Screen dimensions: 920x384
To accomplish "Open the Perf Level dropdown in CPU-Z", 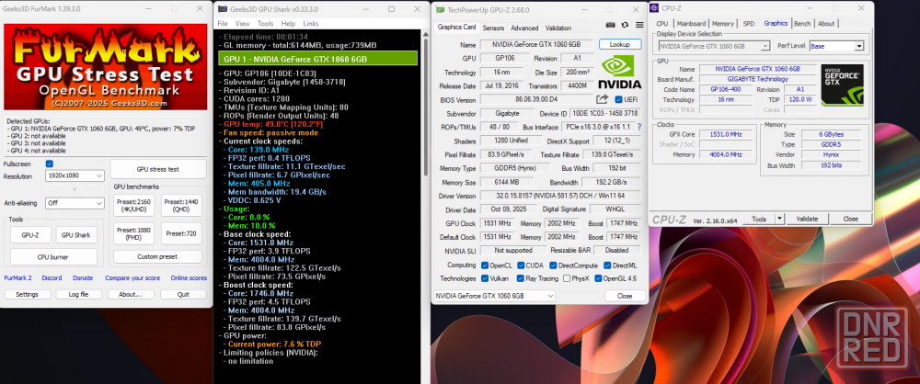I will pyautogui.click(x=835, y=45).
